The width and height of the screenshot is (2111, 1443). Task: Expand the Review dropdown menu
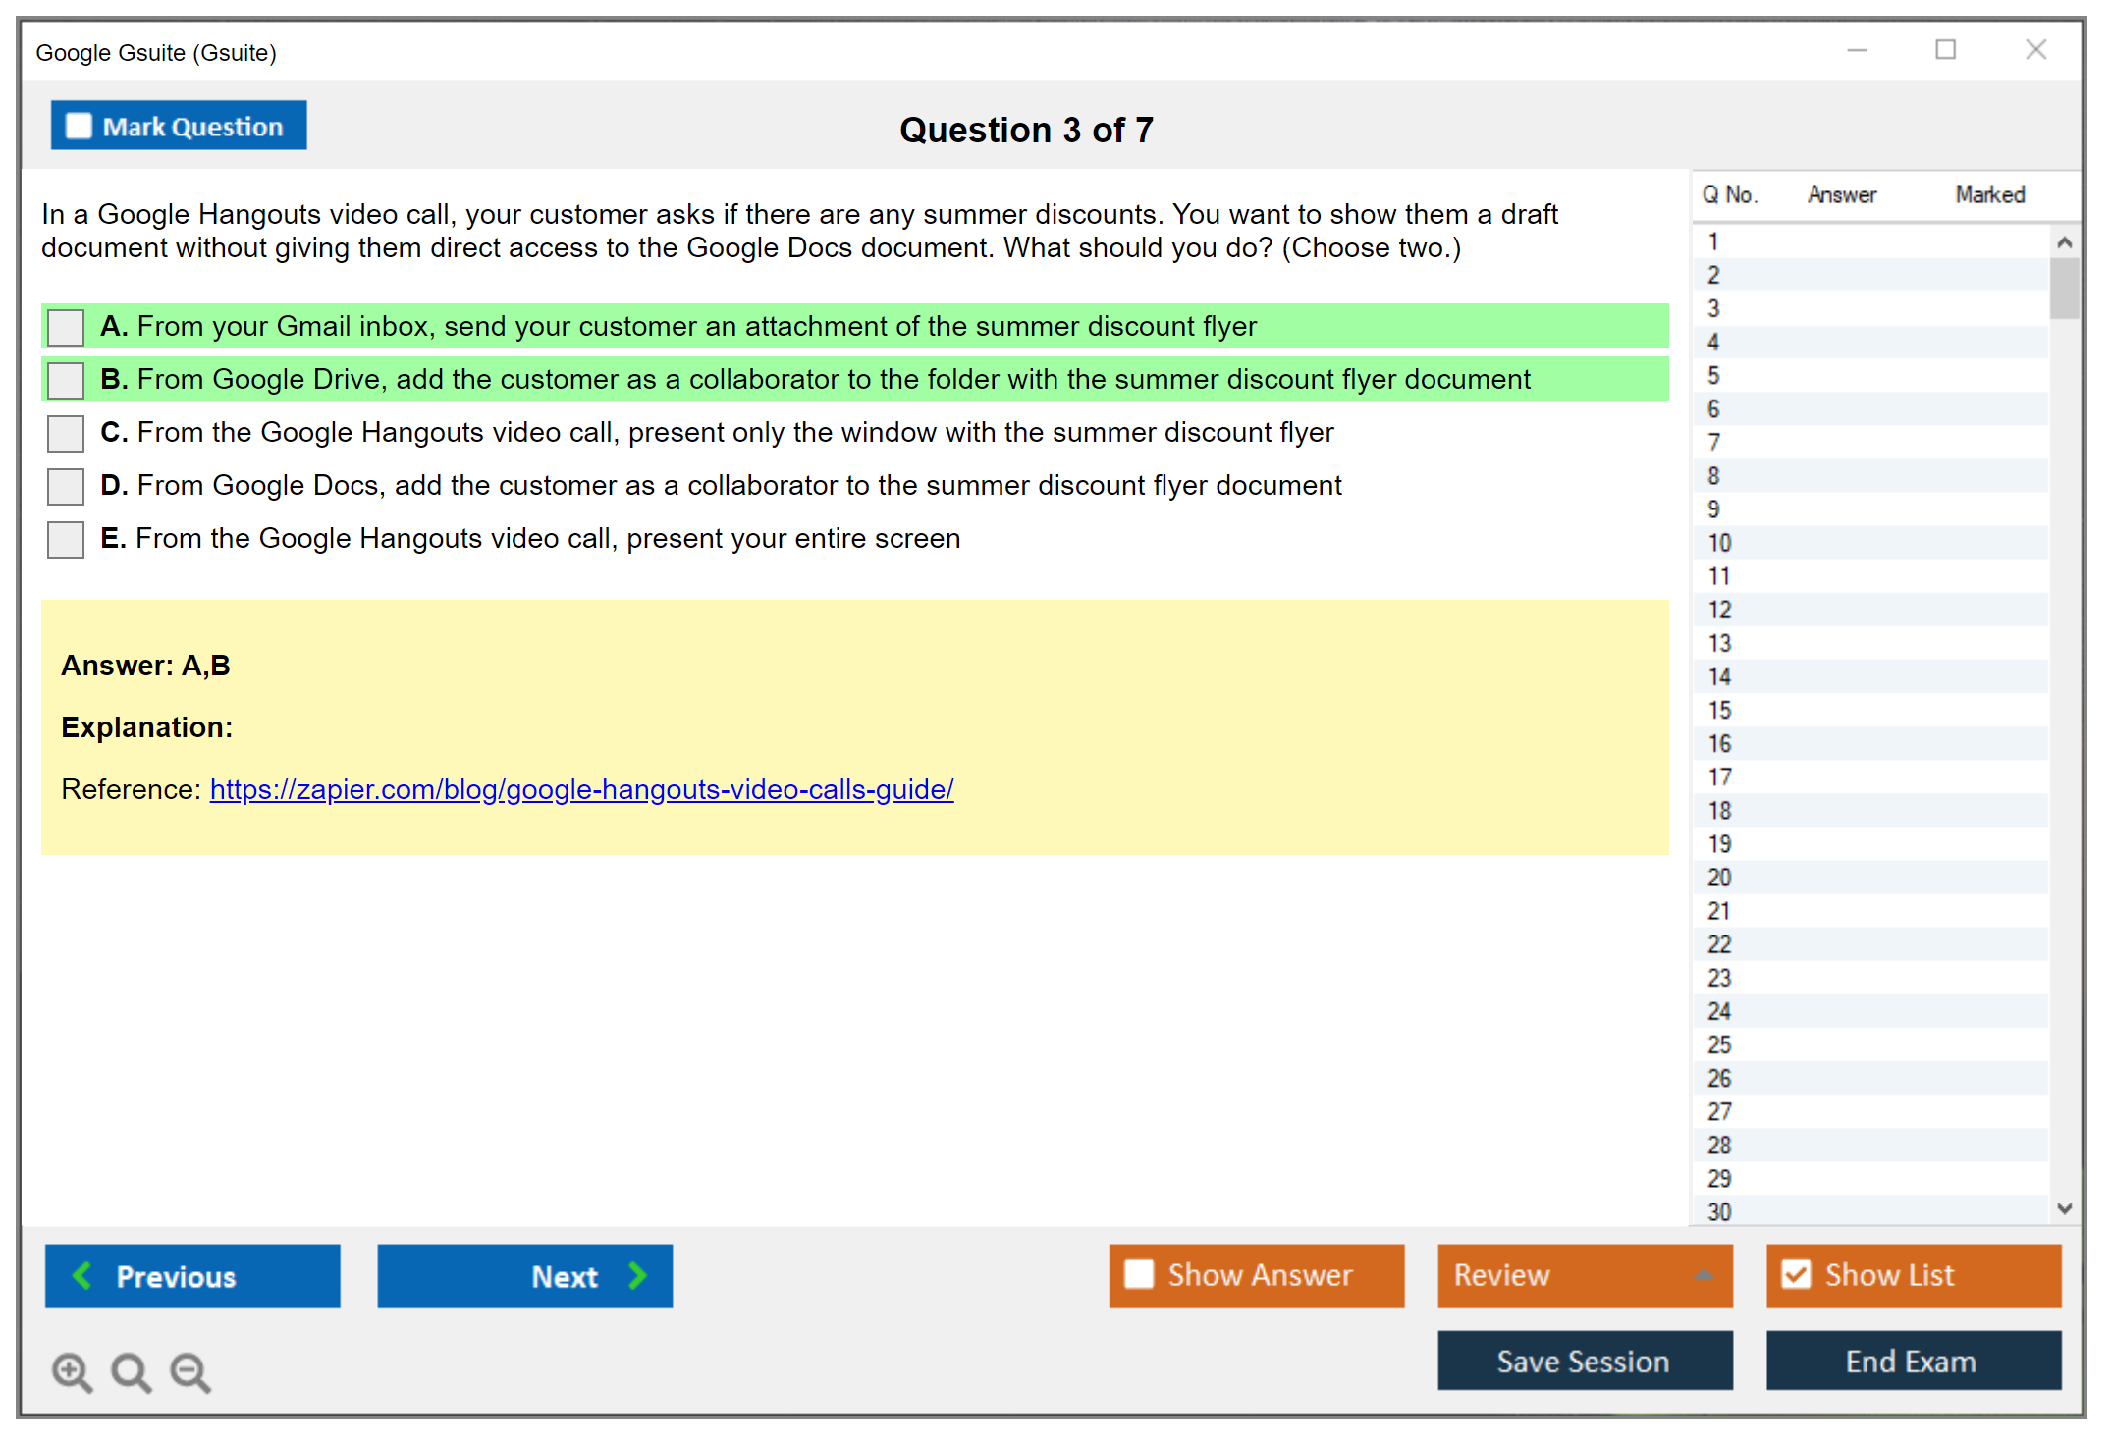click(x=1704, y=1275)
